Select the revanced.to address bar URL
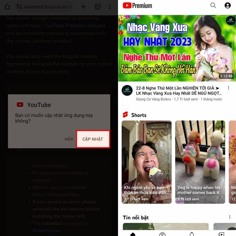 point(48,7)
